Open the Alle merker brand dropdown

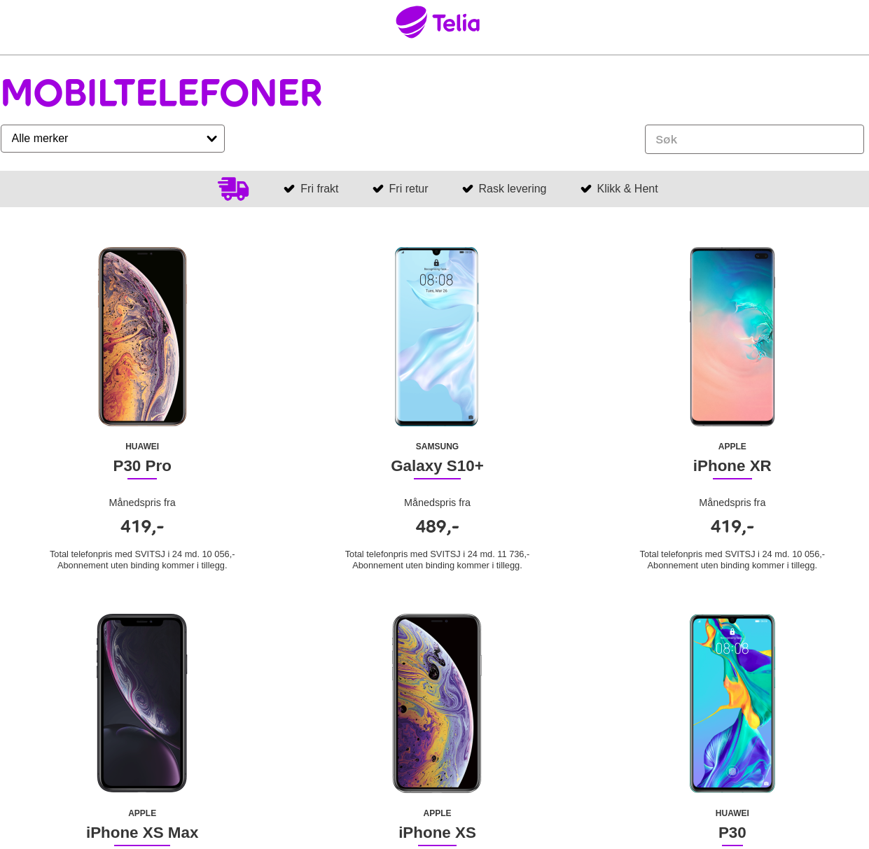[x=113, y=139]
